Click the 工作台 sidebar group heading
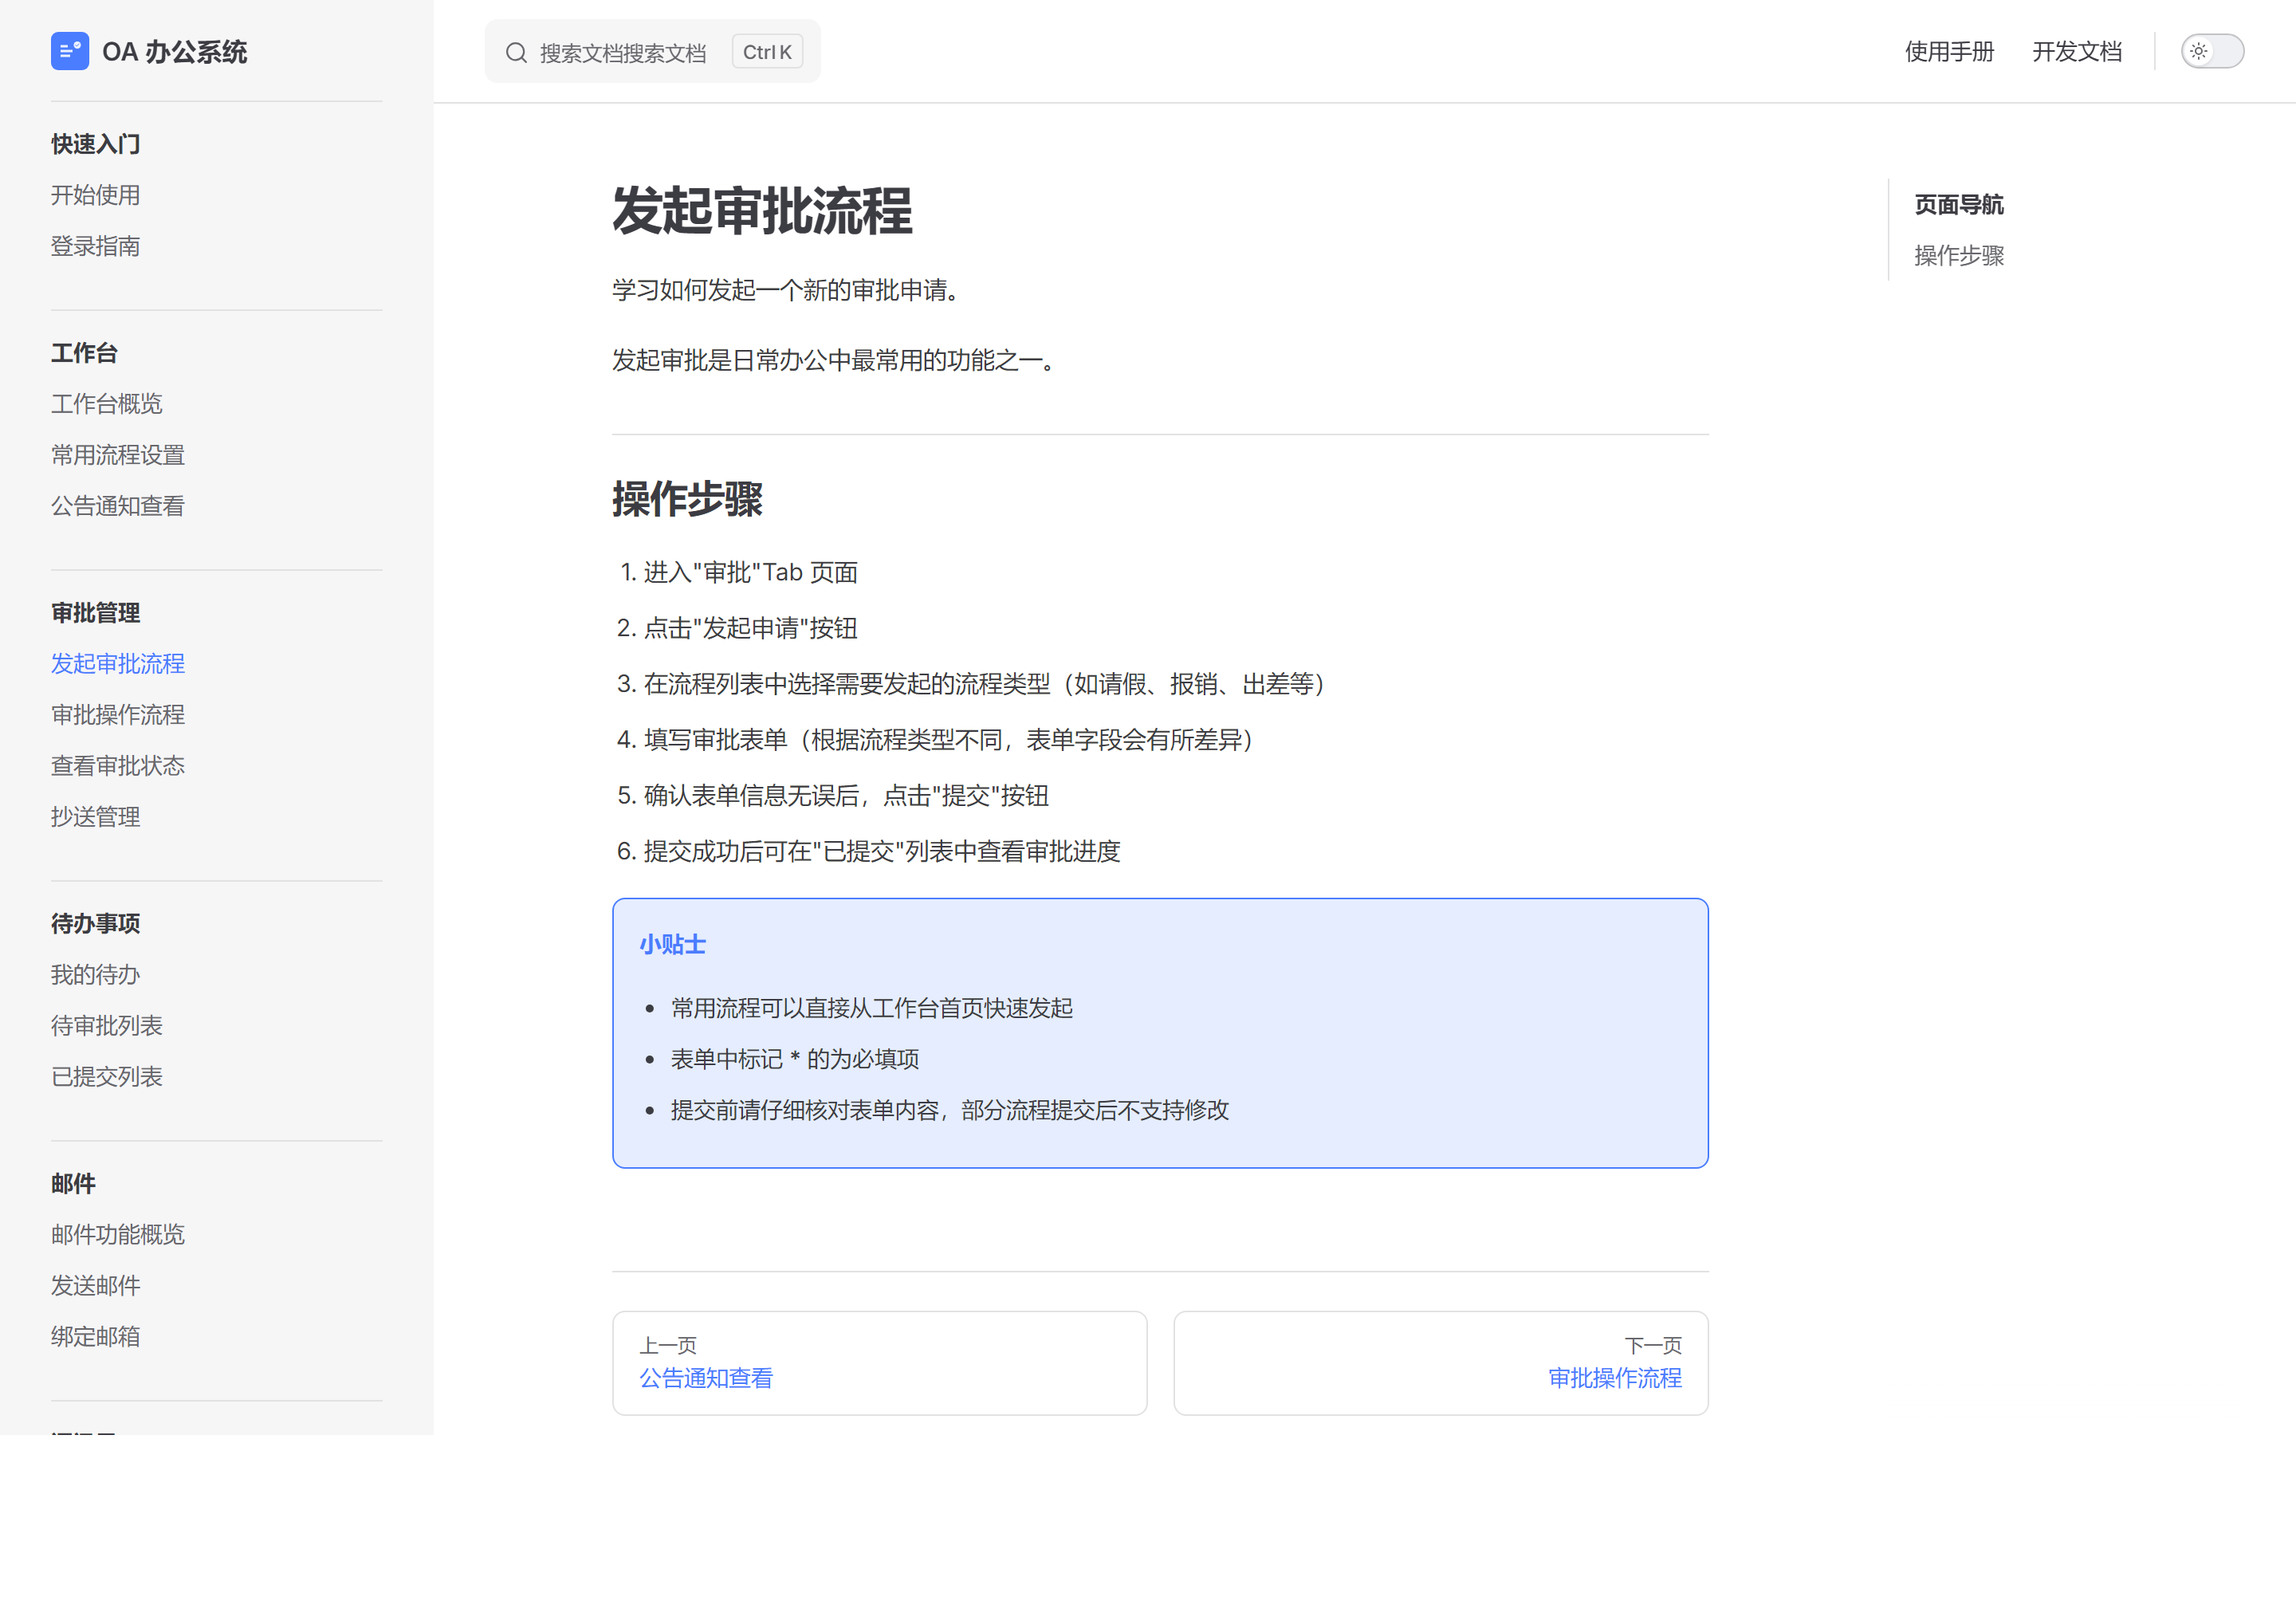 (x=85, y=353)
